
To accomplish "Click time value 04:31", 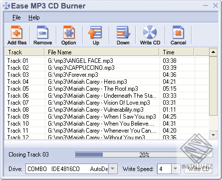I will tap(169, 124).
